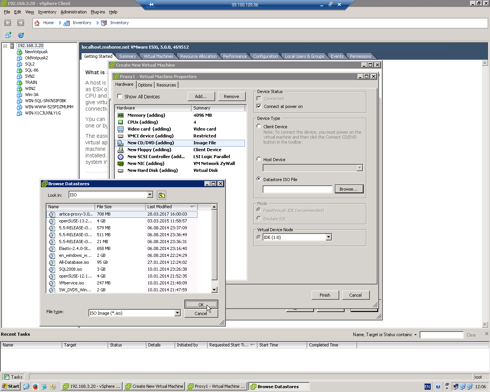Open the Look in dropdown in Browse Datastores
The image size is (490, 392).
coord(150,195)
